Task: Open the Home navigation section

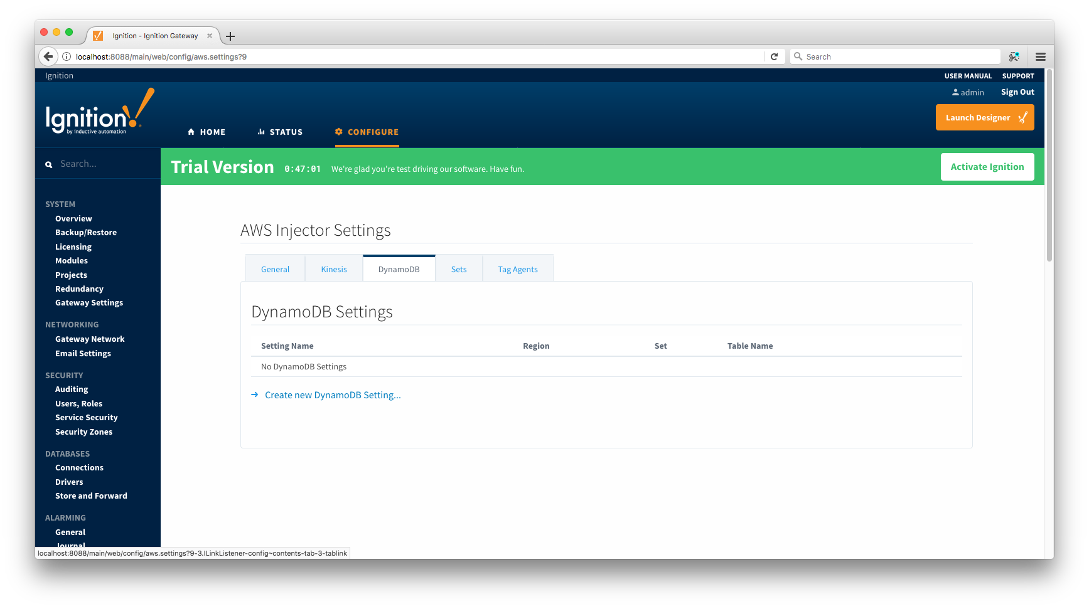Action: point(207,132)
